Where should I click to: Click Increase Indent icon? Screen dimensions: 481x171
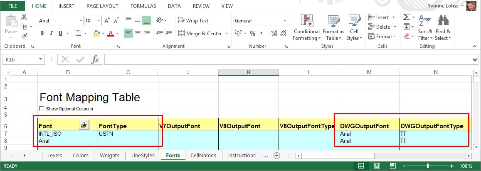[x=169, y=33]
